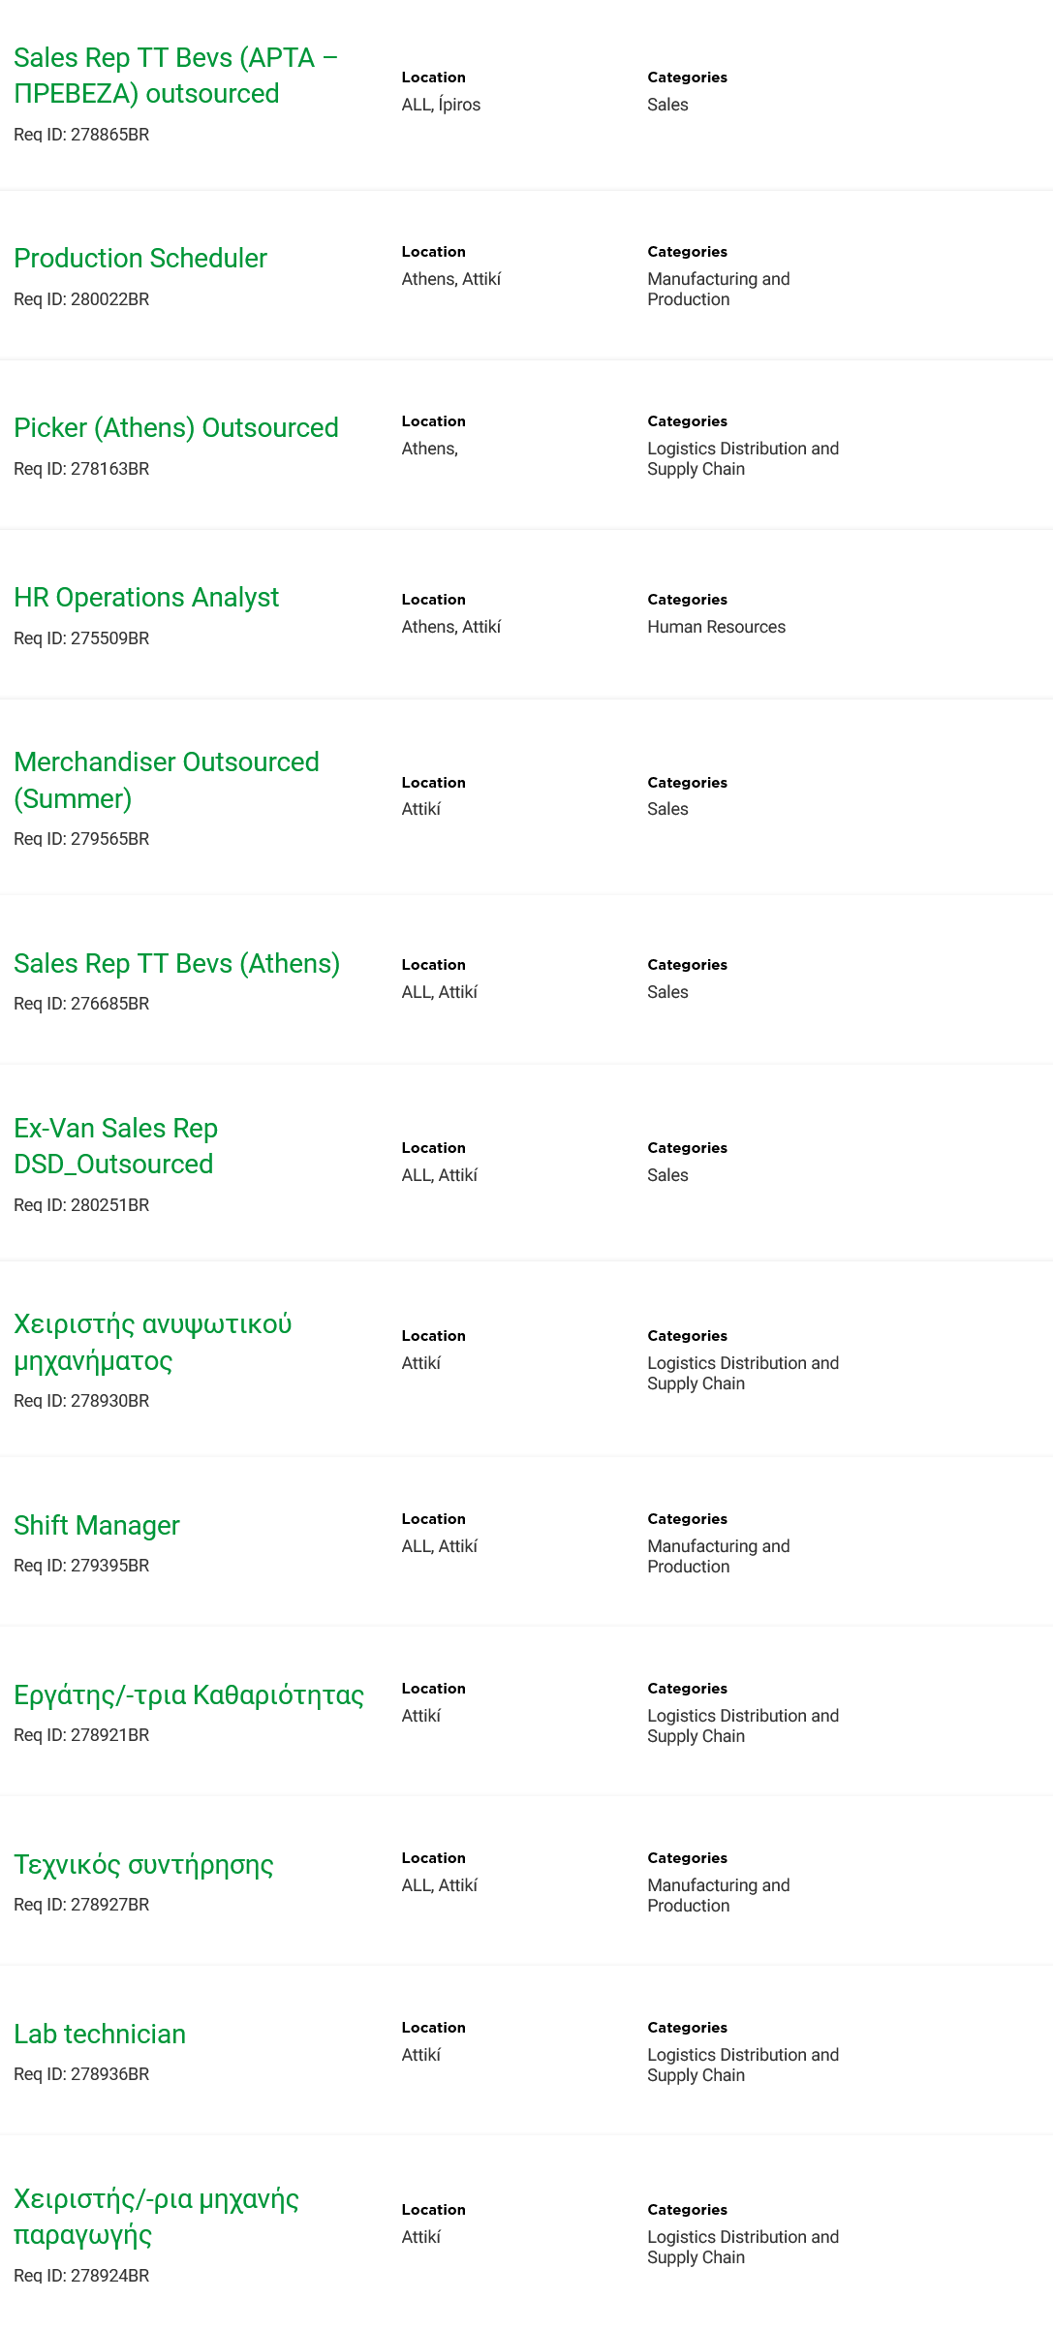The width and height of the screenshot is (1053, 2331).
Task: Open Picker (Athens) Outsourced listing
Action: (176, 428)
